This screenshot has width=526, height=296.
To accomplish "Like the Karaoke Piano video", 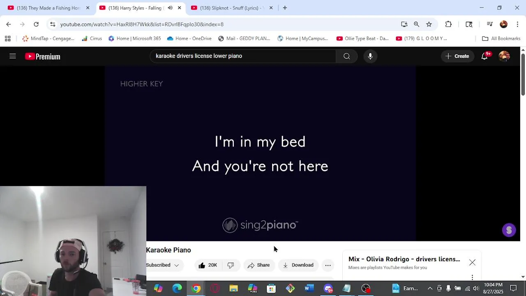I will (208, 265).
